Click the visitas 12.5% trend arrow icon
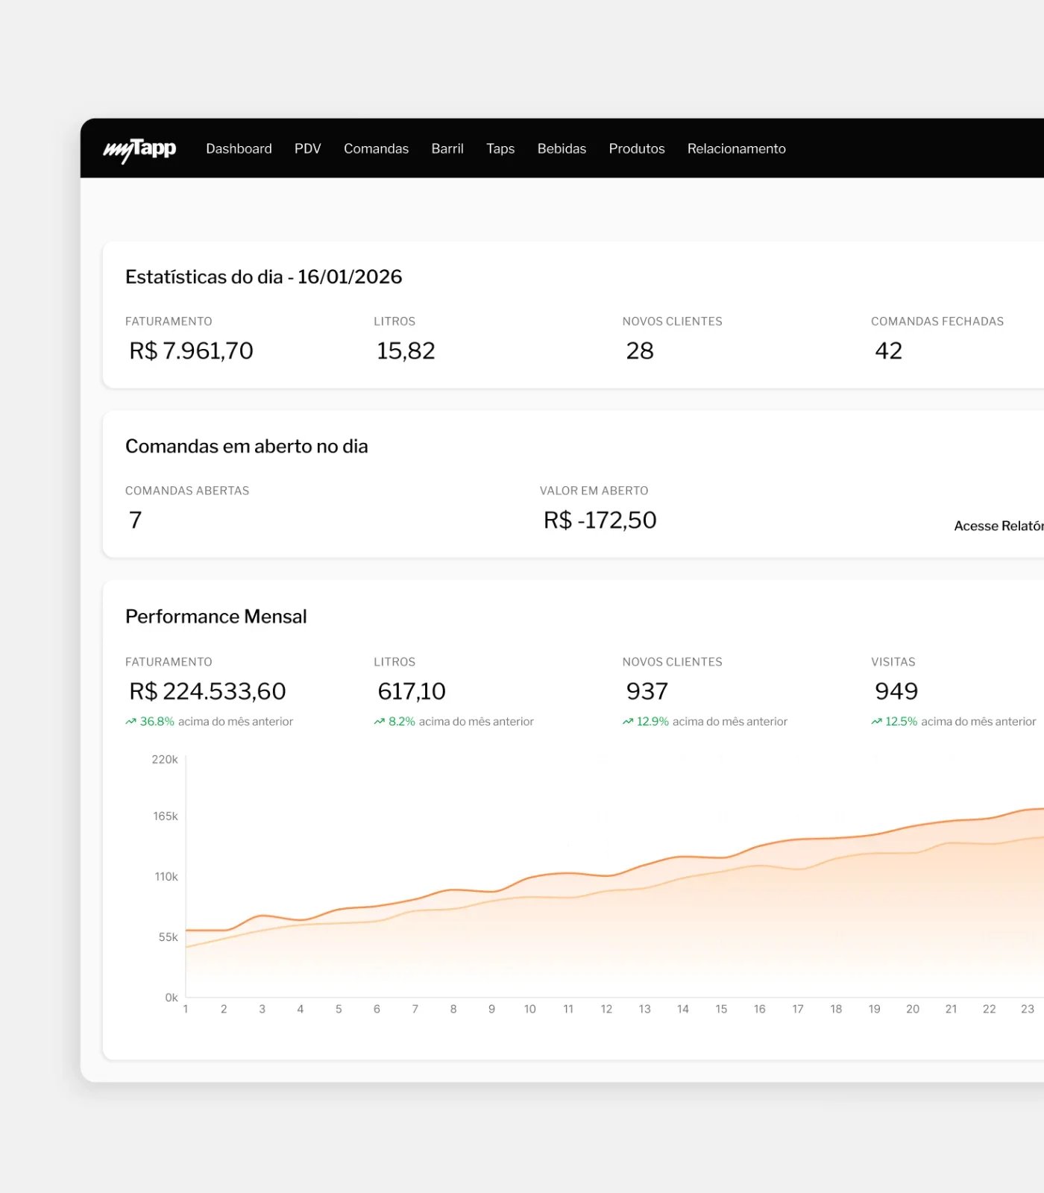 pos(876,722)
